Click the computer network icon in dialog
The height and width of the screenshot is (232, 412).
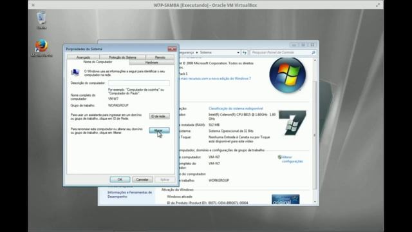(75, 72)
